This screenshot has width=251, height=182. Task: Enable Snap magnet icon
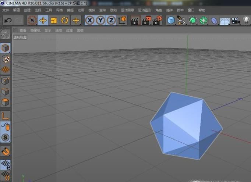click(x=6, y=151)
